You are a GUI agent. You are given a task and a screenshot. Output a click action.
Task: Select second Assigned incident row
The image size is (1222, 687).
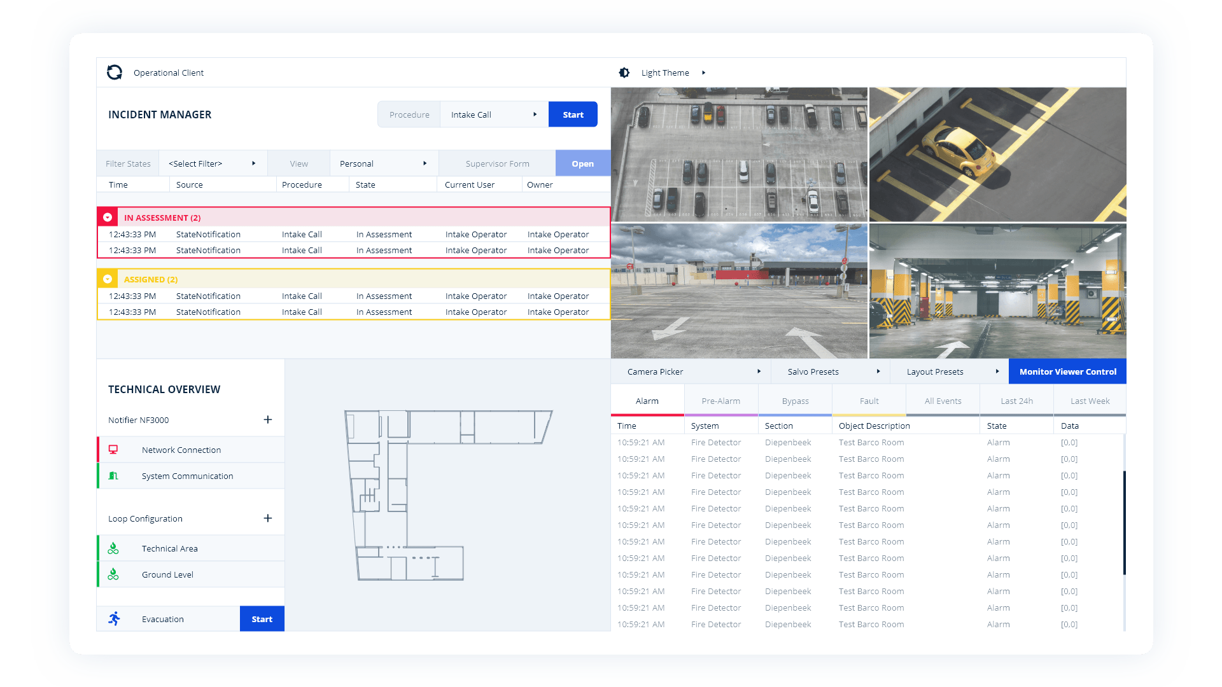point(353,312)
